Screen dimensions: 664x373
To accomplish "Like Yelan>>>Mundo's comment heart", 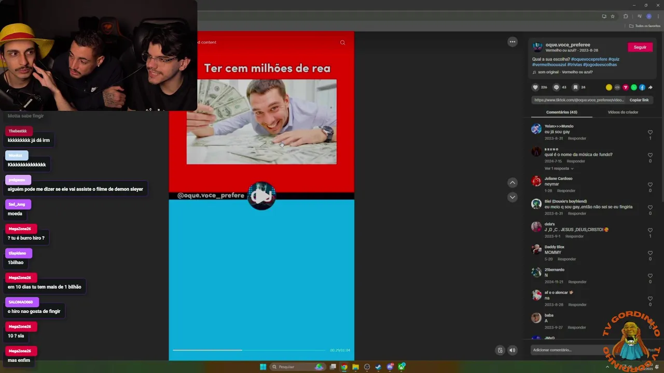I will tap(650, 132).
